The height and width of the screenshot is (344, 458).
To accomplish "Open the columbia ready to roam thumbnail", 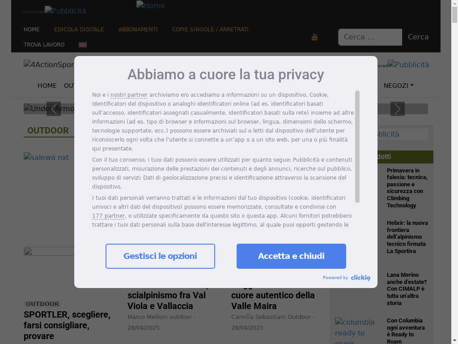I will 355,331.
